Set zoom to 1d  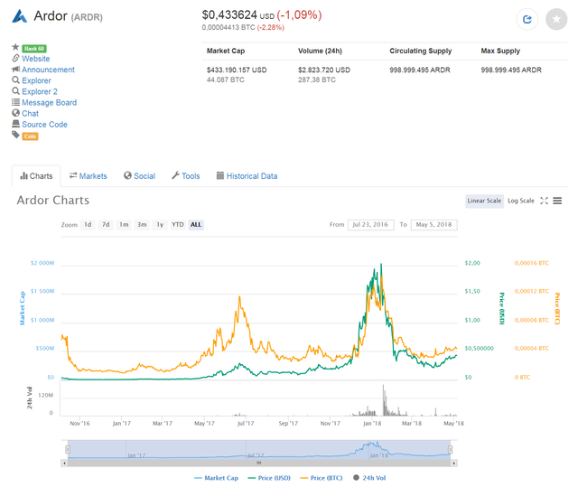[88, 224]
